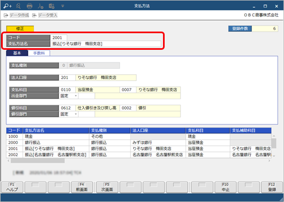Click F5 次画面 button
The height and width of the screenshot is (202, 284).
point(107,187)
